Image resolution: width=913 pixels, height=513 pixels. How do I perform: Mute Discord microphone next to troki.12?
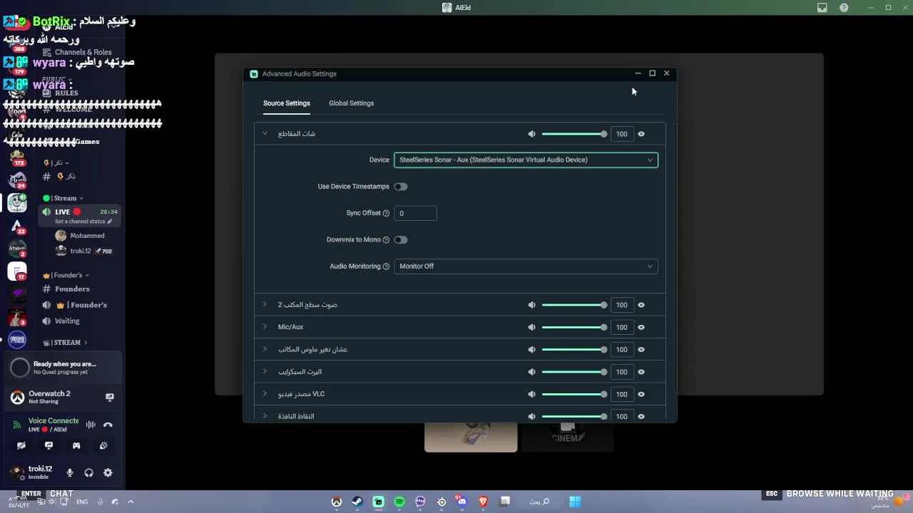click(70, 472)
